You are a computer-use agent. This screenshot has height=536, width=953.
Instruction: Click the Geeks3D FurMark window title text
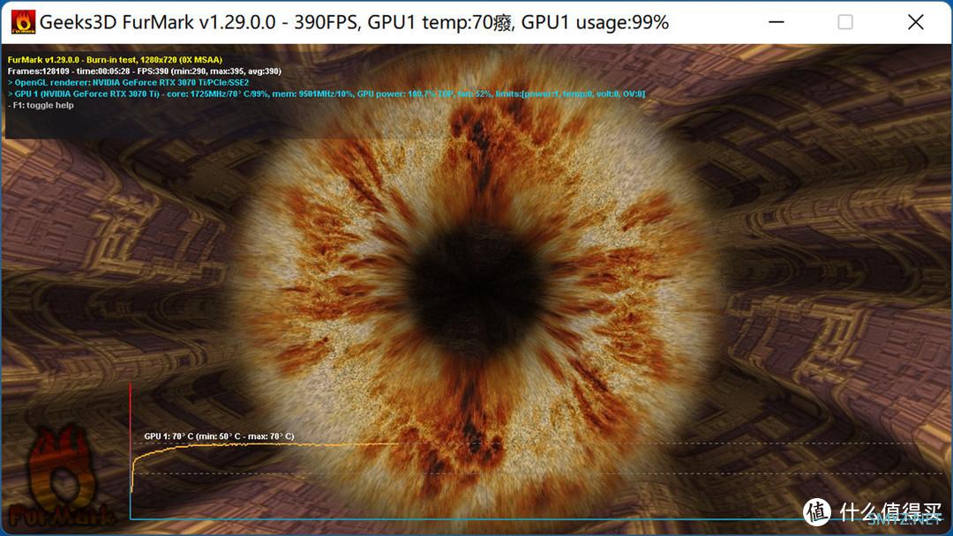click(355, 22)
